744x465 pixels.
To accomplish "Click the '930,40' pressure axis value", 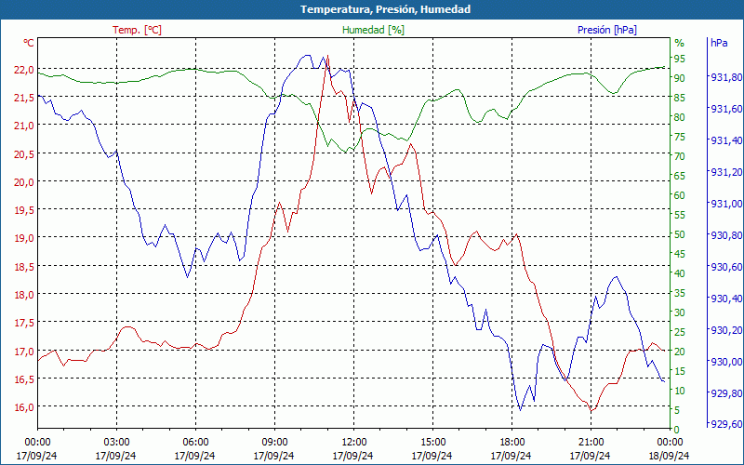I will (x=725, y=298).
